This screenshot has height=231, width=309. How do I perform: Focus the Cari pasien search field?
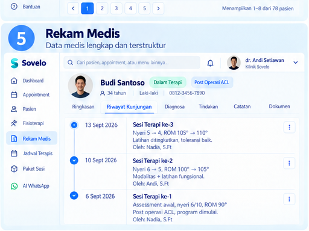pos(132,63)
